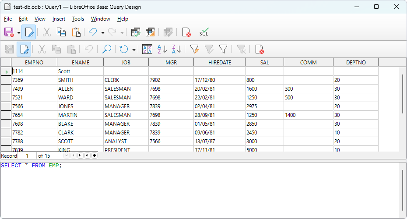Click the ENAME cell 'Scott'
Image resolution: width=407 pixels, height=219 pixels.
tap(80, 71)
